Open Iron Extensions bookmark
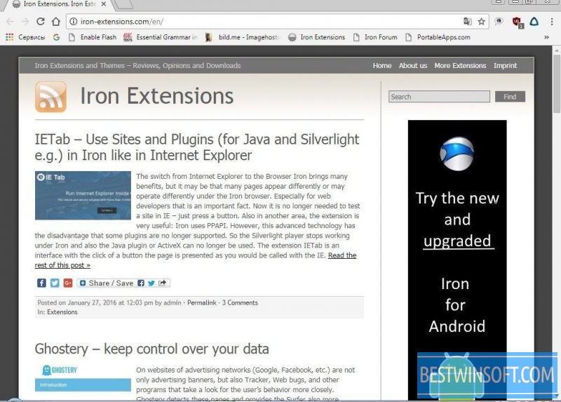The image size is (561, 402). click(x=317, y=37)
